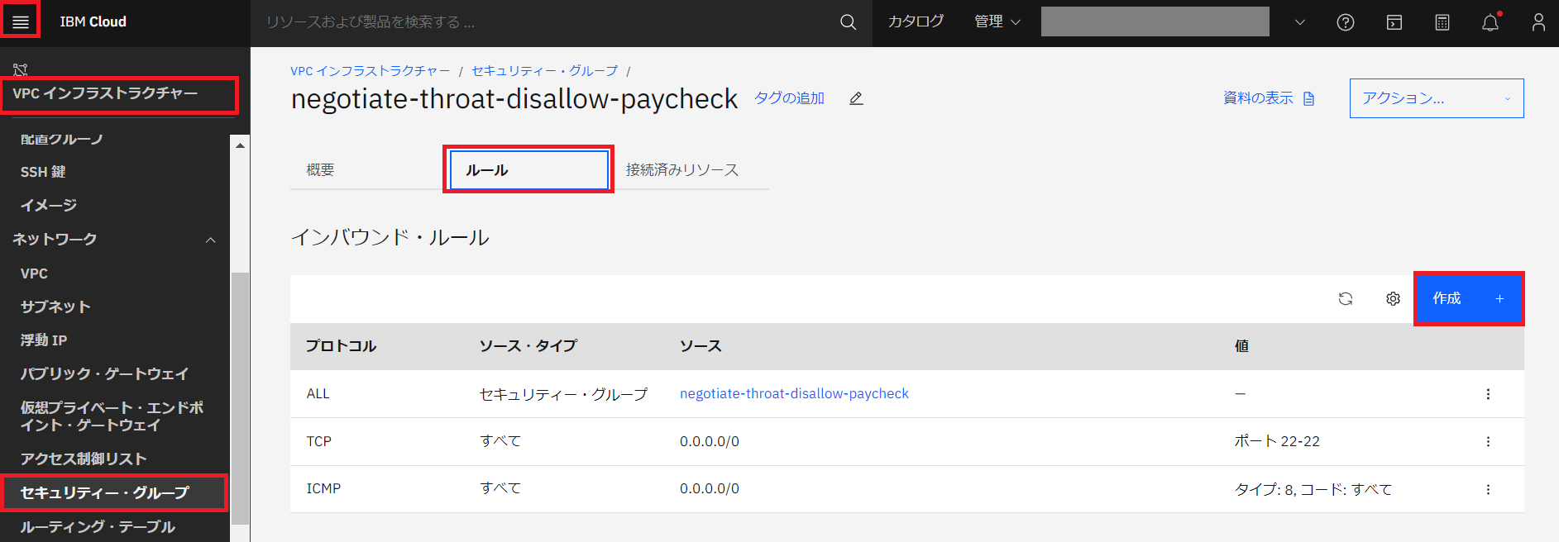The image size is (1559, 542).
Task: Open the overflow menu for the ICMP rule
Action: coord(1488,490)
